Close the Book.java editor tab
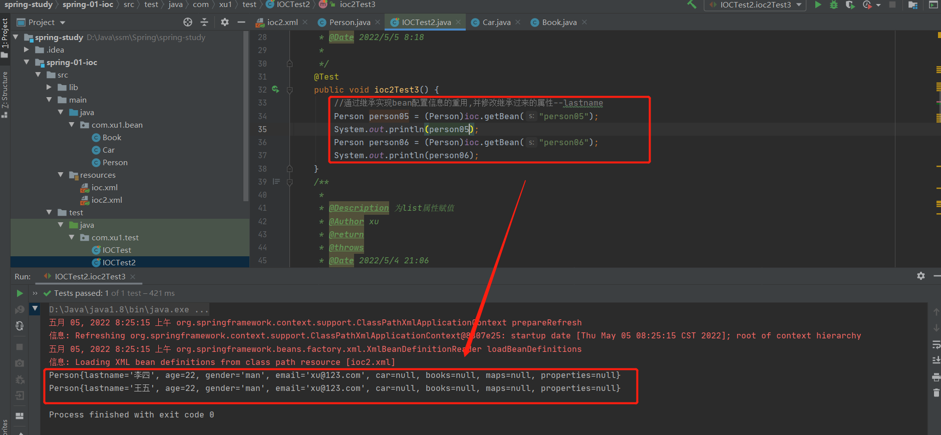 (x=584, y=22)
